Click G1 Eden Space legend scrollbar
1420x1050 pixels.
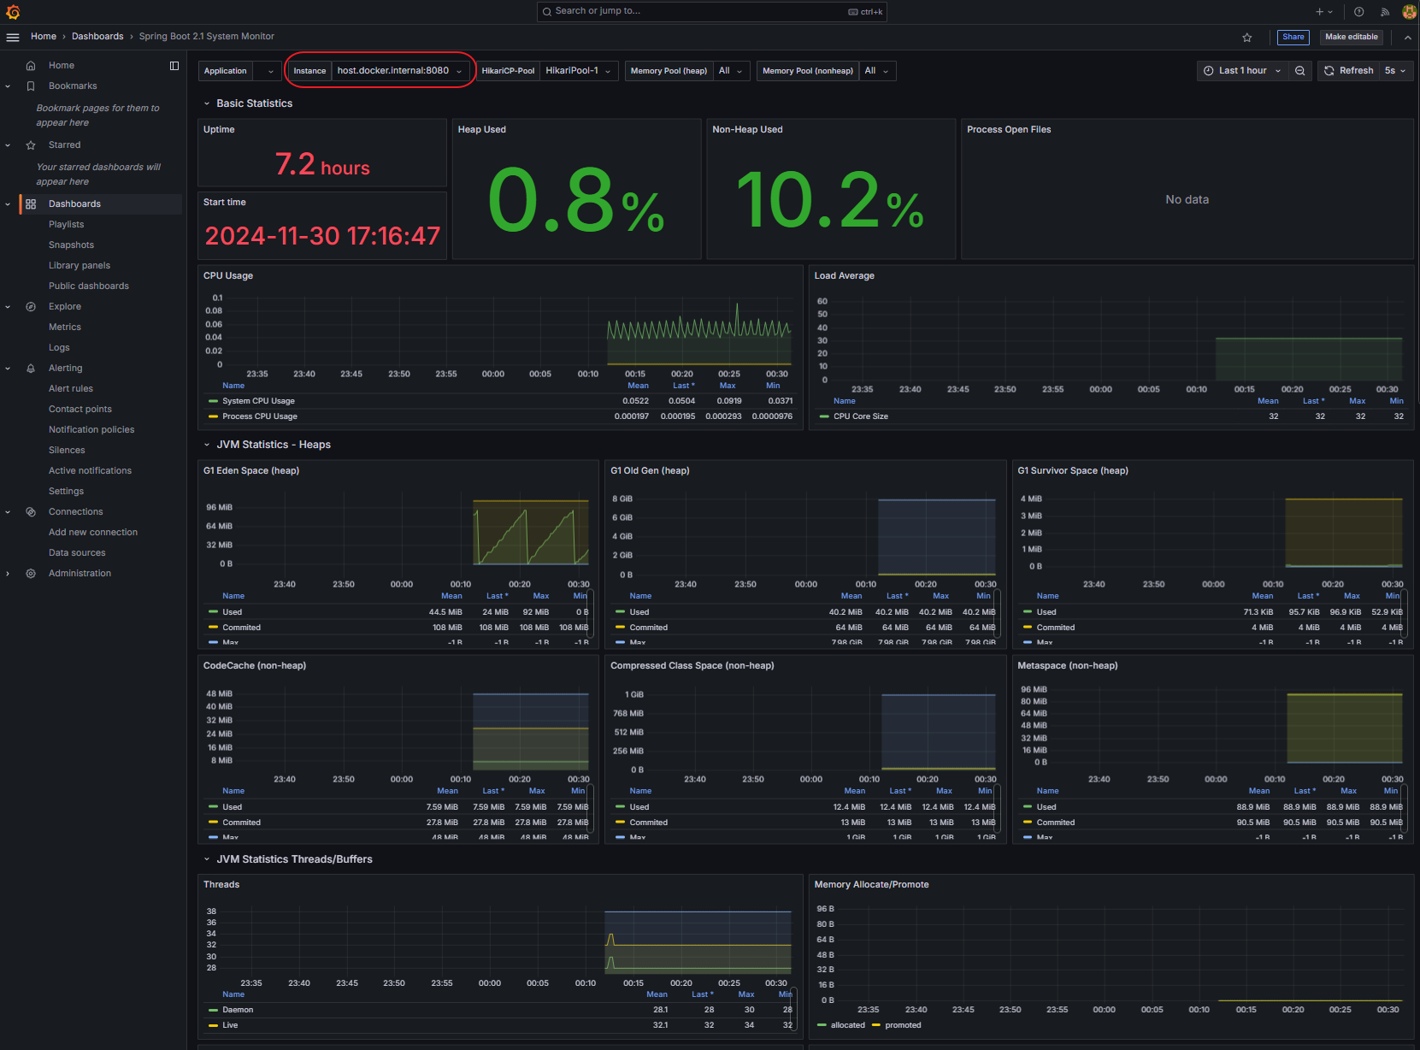pos(591,612)
